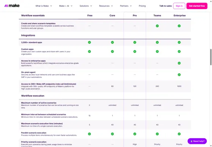This screenshot has height=147, width=212.
Task: Click Enterprise checkmark for Custom apps
Action: coord(179,51)
